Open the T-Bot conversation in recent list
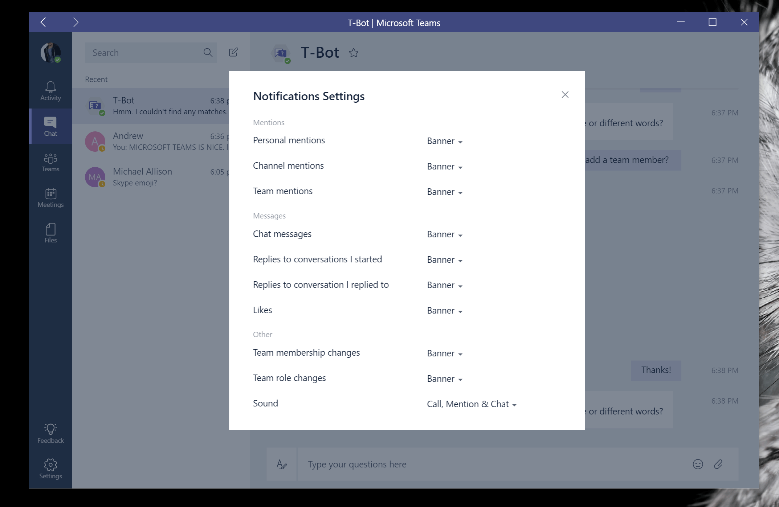Image resolution: width=779 pixels, height=507 pixels. pos(151,106)
